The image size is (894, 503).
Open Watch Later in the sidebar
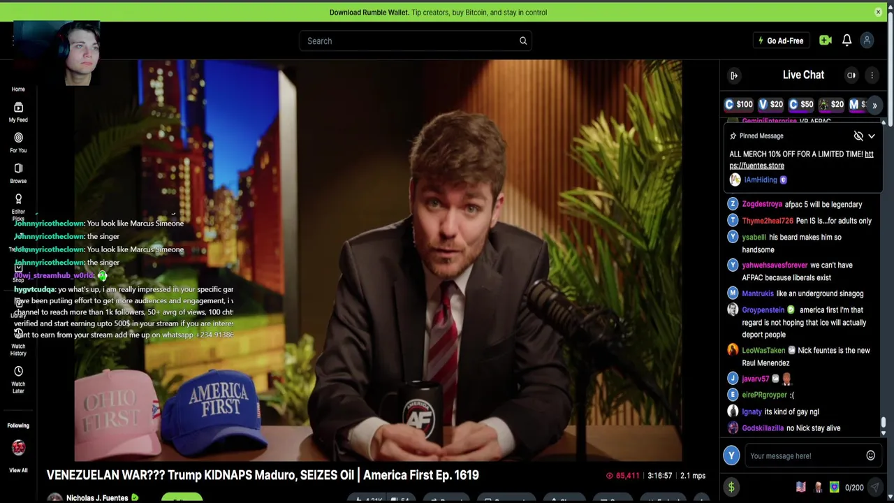pos(18,379)
